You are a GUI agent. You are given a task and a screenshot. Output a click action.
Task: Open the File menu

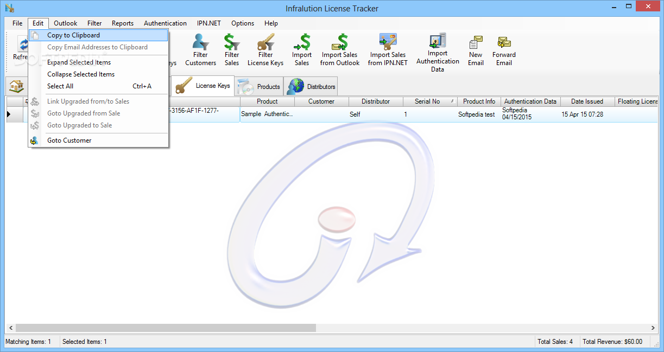tap(17, 23)
